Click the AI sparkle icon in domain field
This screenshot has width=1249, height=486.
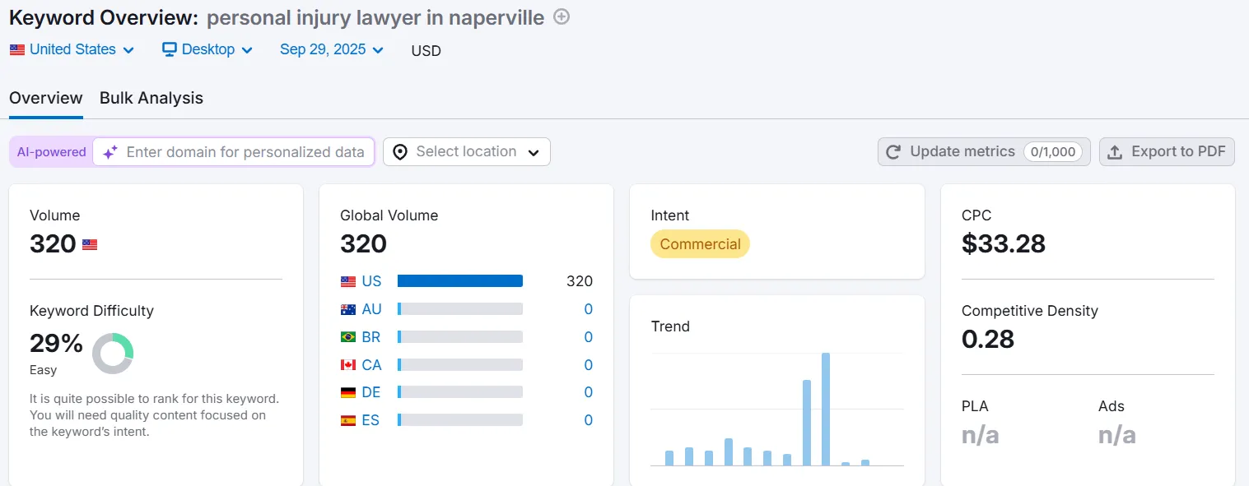point(110,152)
